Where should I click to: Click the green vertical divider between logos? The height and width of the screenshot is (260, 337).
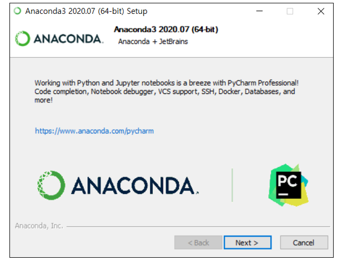(232, 185)
